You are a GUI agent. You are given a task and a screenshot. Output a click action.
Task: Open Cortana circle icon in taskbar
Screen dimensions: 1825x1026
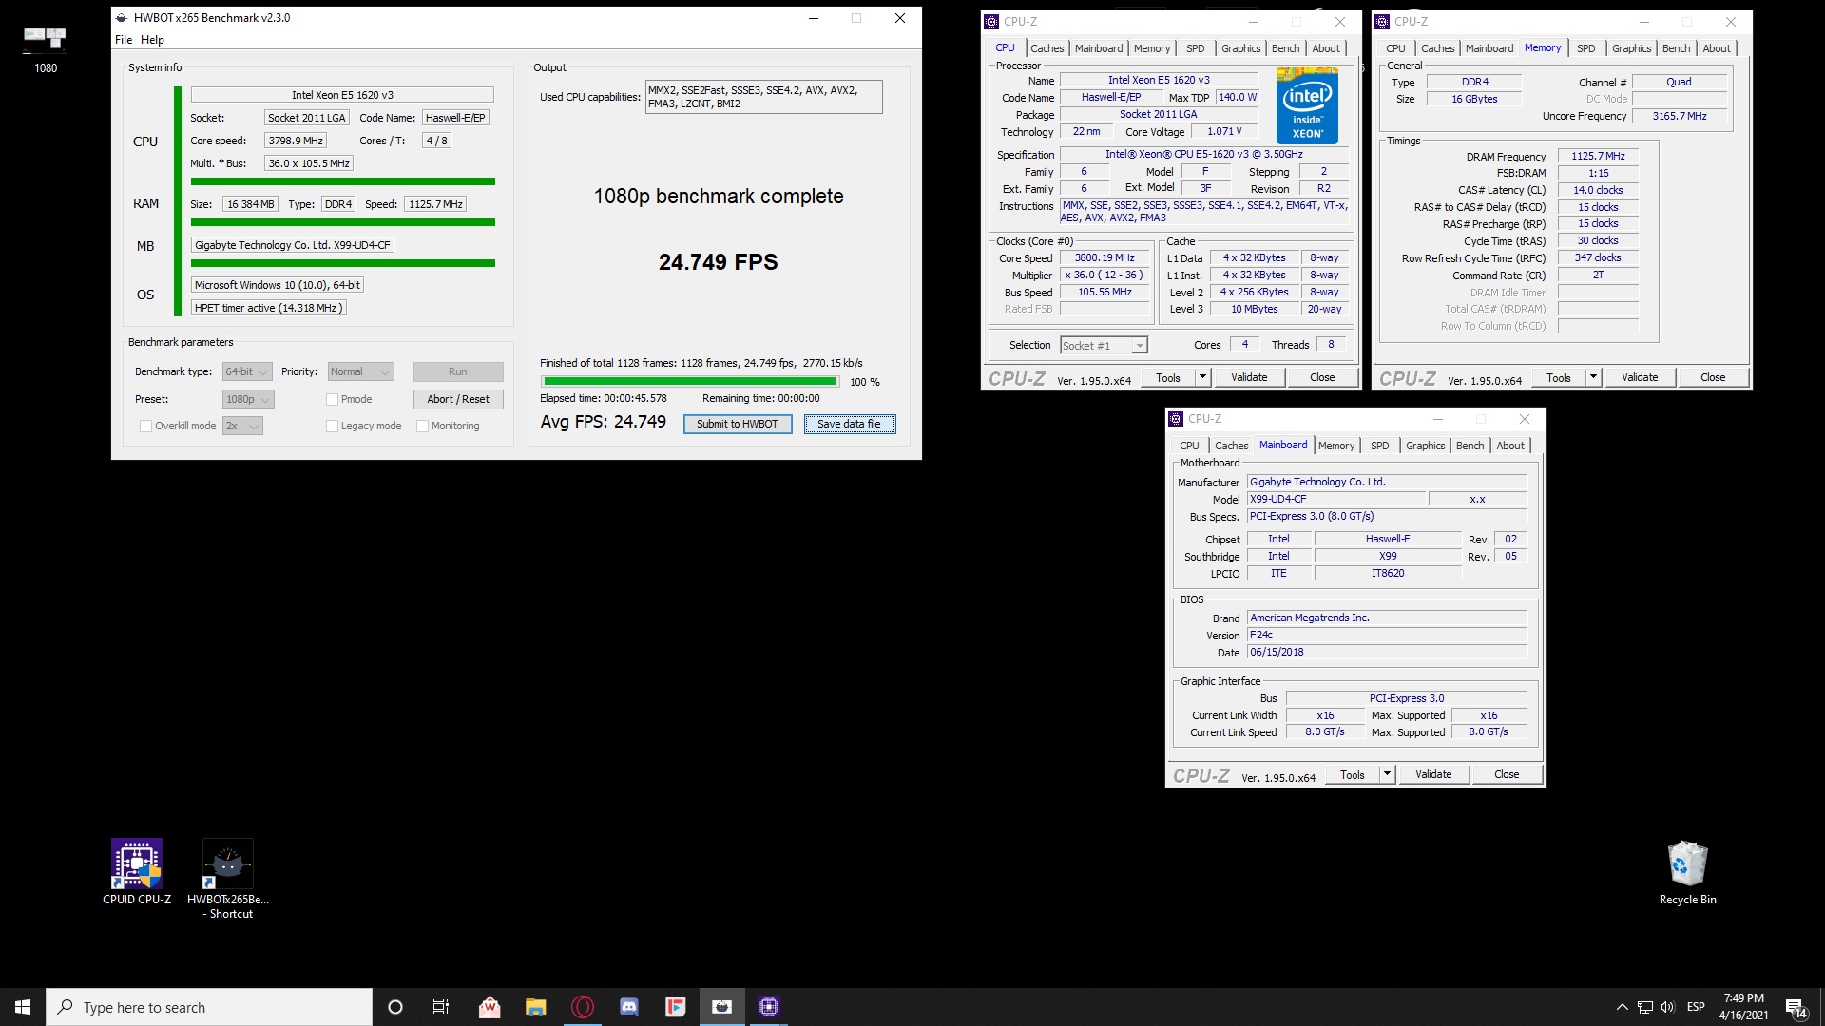(x=395, y=1007)
